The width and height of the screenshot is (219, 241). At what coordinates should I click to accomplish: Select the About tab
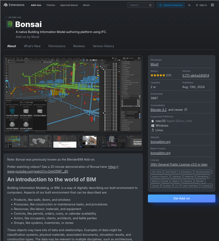click(x=12, y=46)
